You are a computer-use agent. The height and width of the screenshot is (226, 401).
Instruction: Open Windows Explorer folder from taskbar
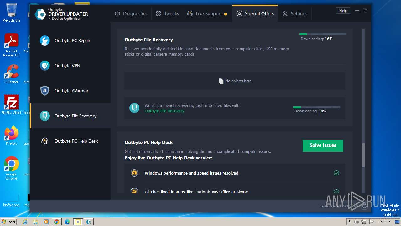click(35, 222)
